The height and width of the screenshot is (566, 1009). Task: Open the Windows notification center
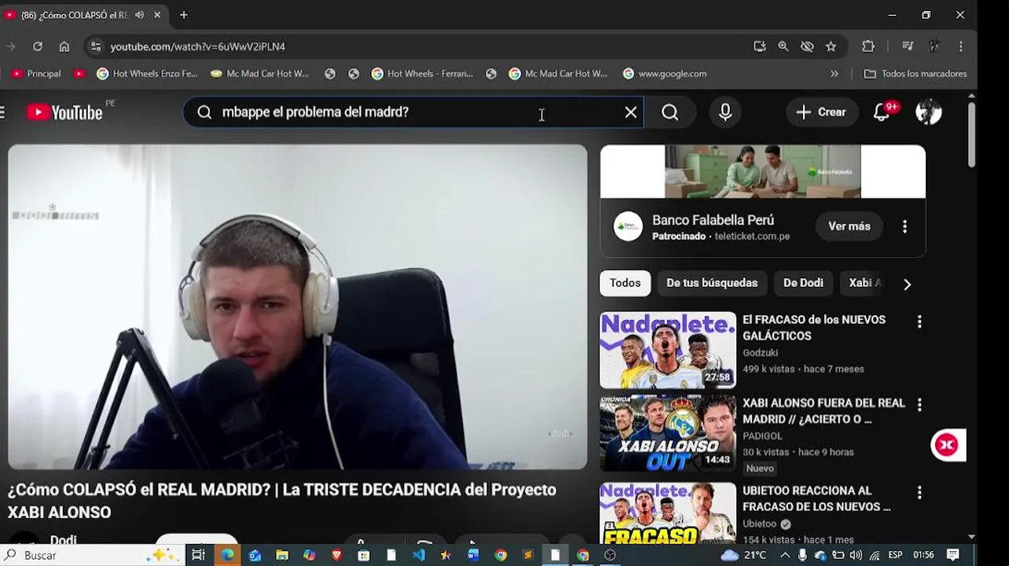tap(952, 555)
